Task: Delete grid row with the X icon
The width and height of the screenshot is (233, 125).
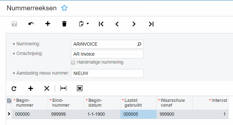Action: [x=47, y=88]
